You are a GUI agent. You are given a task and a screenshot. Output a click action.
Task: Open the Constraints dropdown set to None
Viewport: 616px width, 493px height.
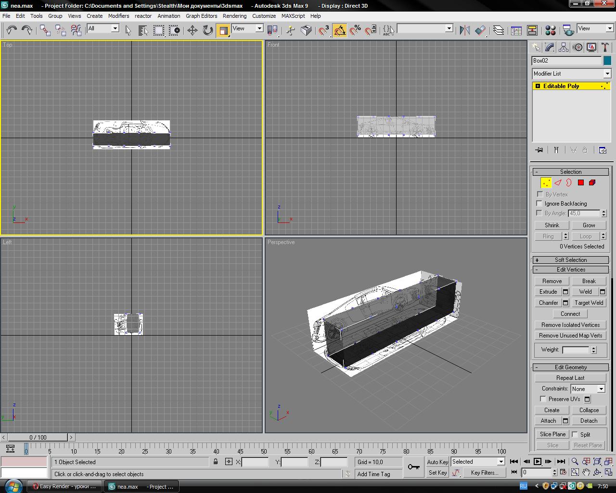588,389
